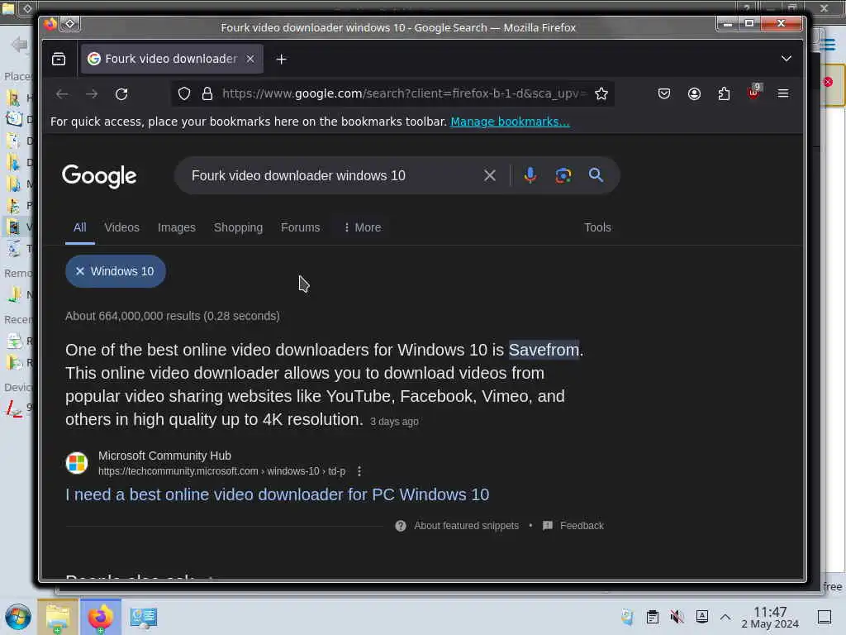Go forward one page
Screen dimensions: 846x635
92,94
